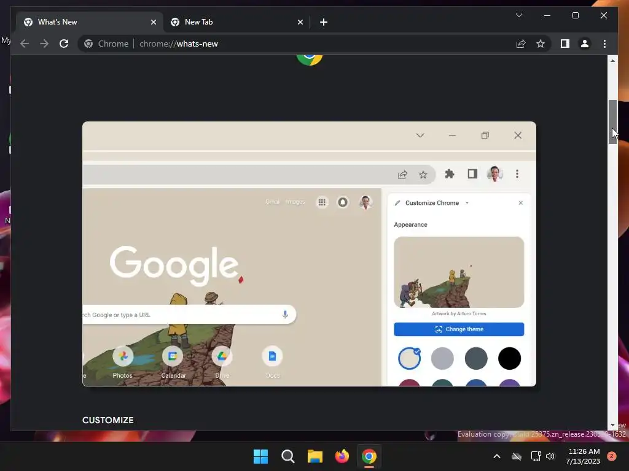Click the Google search box in illustration
The height and width of the screenshot is (471, 629).
point(189,315)
